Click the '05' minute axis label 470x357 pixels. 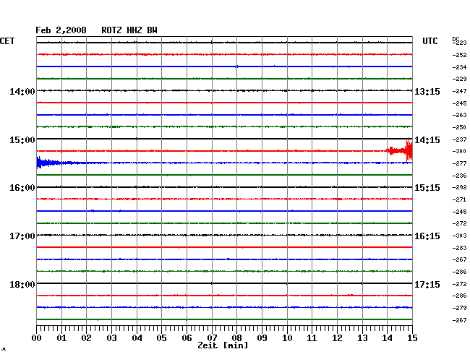point(161,338)
